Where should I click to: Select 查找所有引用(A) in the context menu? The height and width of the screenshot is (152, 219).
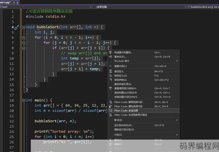click(x=143, y=84)
